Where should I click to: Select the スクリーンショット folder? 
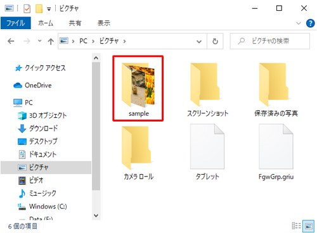point(207,90)
